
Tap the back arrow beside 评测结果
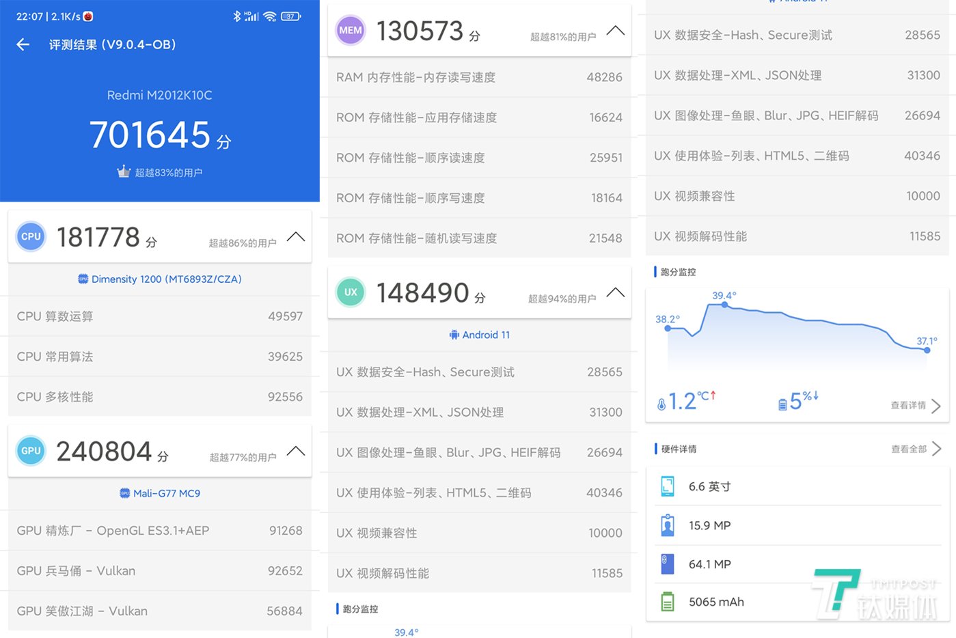23,45
